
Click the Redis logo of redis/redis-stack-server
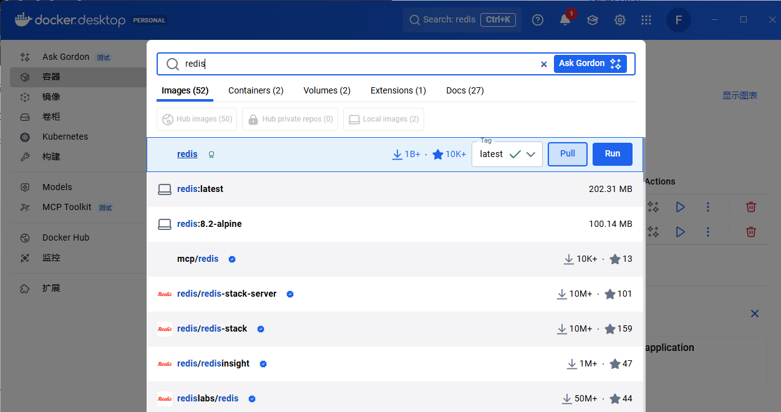165,294
